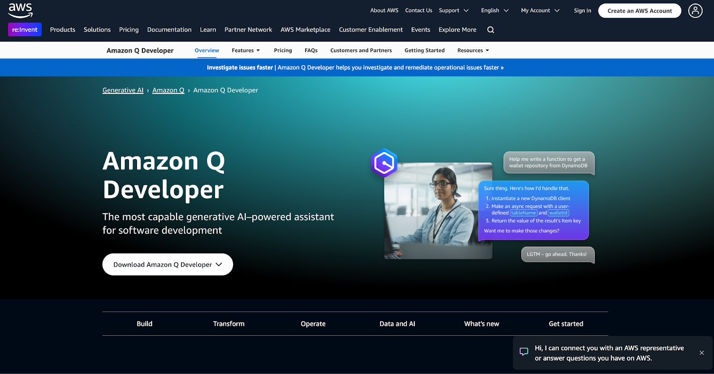Open the search magnifier icon

tap(490, 30)
